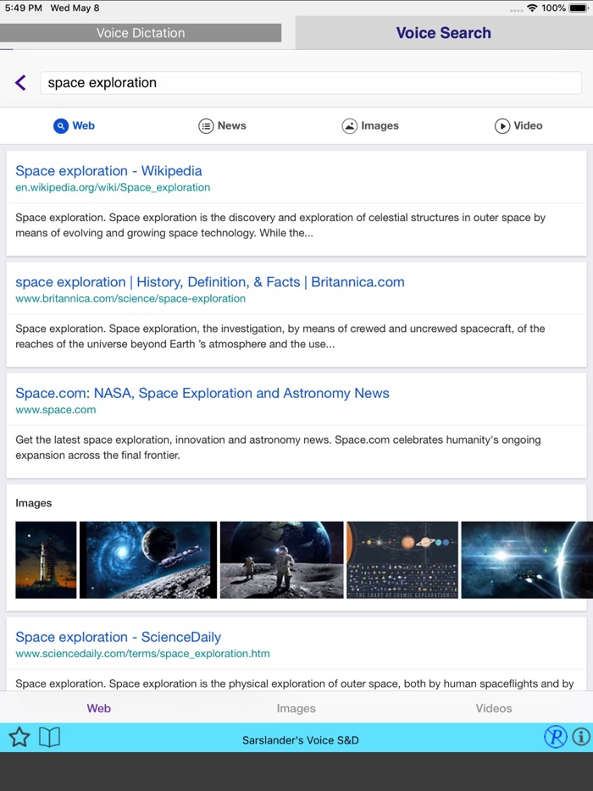Toggle to Images in the bottom bar

click(296, 708)
